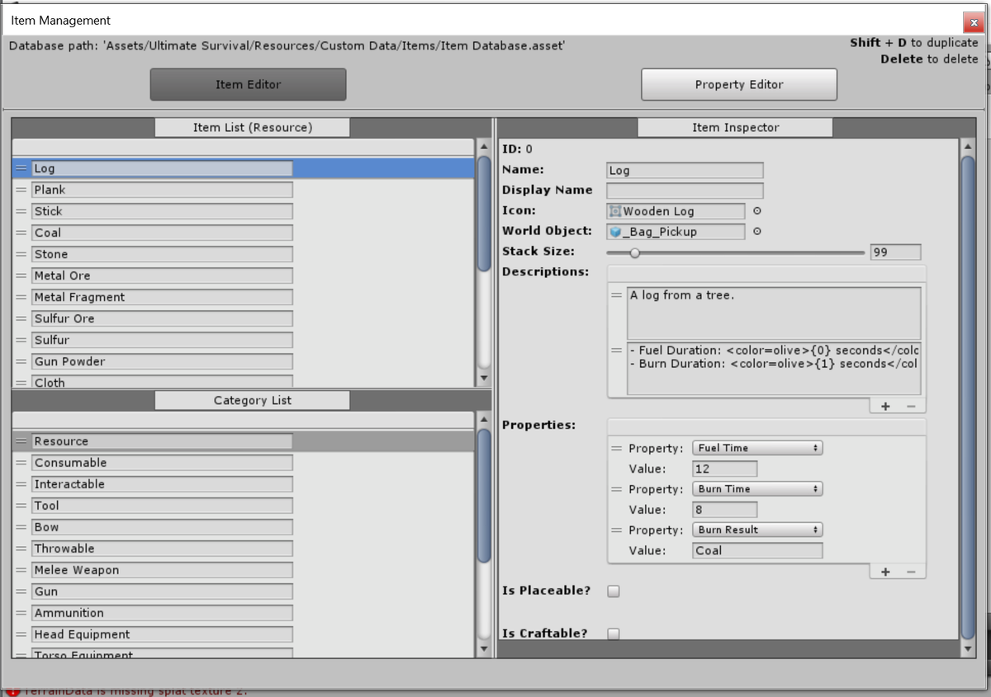Select the Sulfur item
Screen dimensions: 991x697
(162, 340)
